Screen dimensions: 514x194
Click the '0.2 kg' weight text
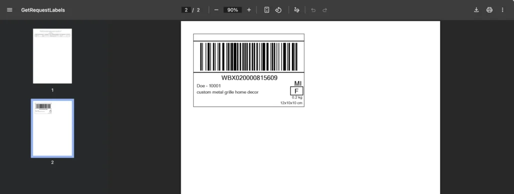297,97
